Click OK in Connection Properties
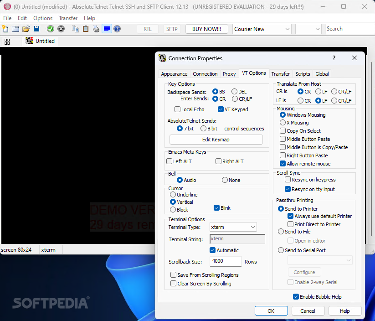The width and height of the screenshot is (375, 321). pyautogui.click(x=271, y=311)
